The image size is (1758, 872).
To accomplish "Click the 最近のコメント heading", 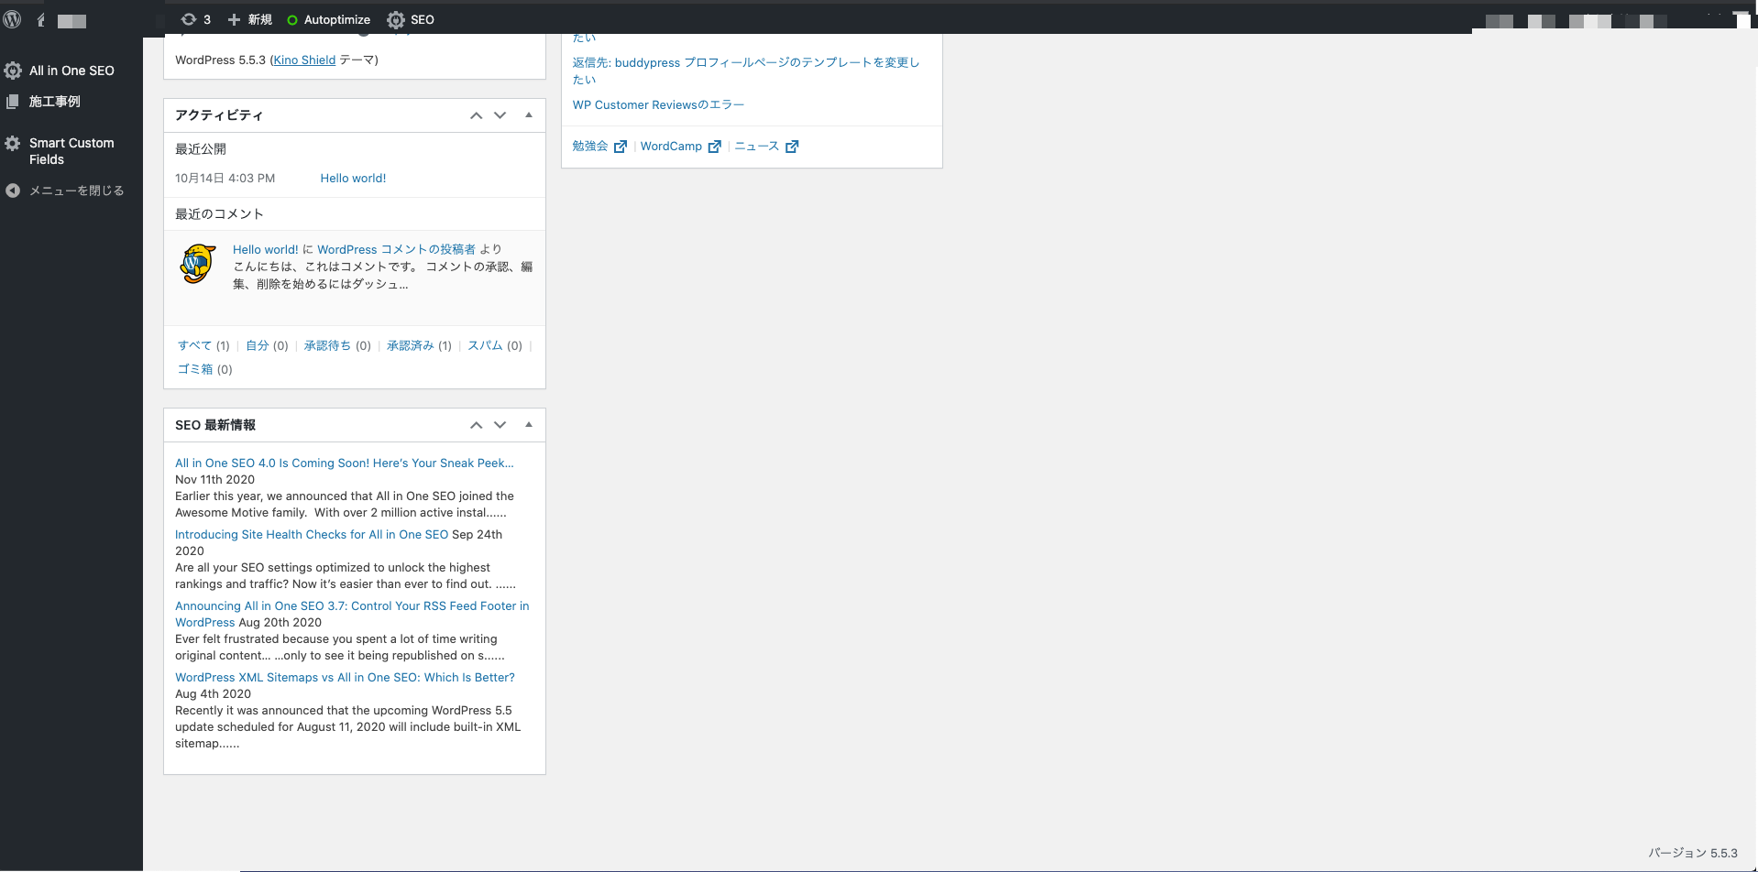I will click(220, 214).
